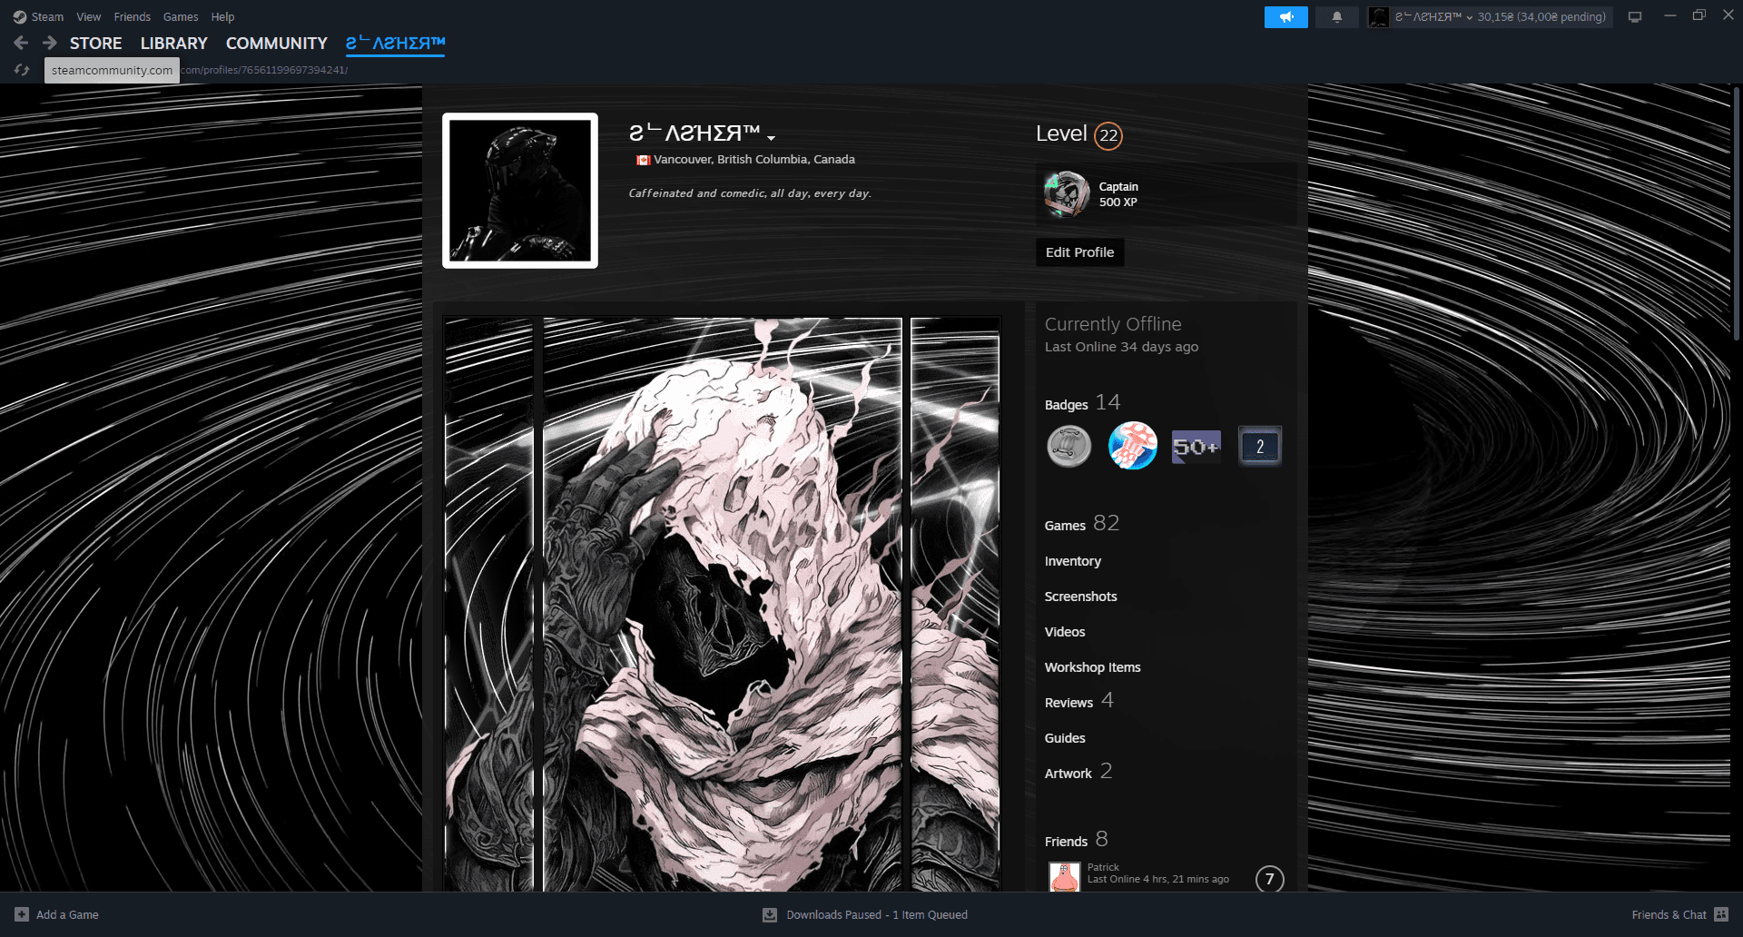Go back with the back arrow
This screenshot has width=1743, height=937.
click(22, 43)
